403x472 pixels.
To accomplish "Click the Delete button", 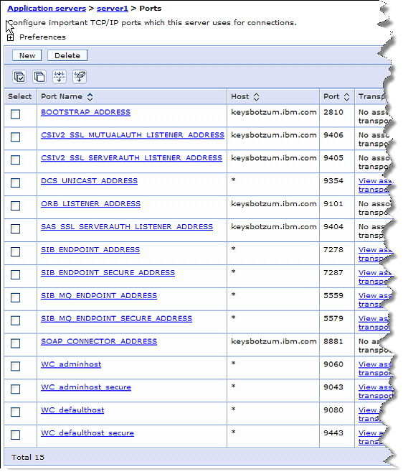I will point(67,56).
